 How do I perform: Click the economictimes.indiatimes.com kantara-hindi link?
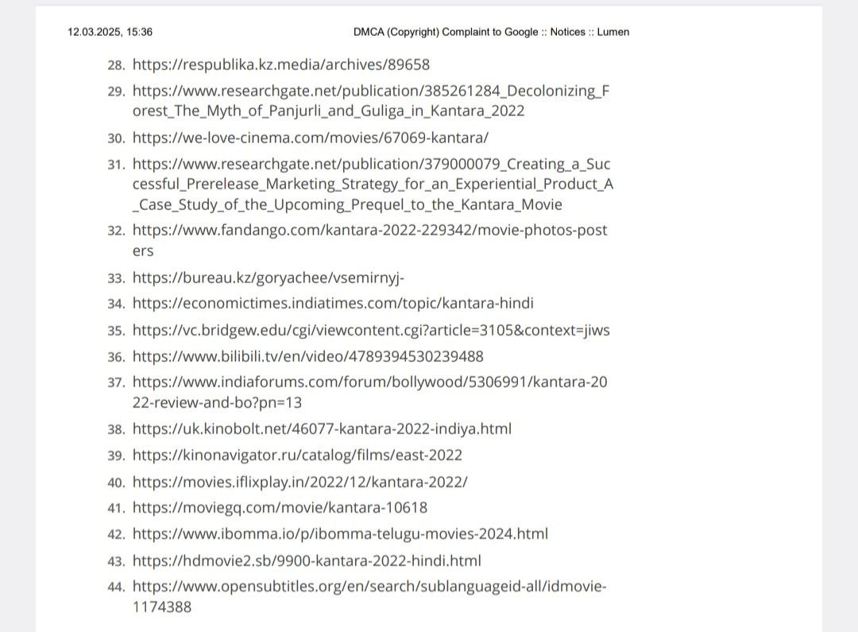click(x=333, y=303)
